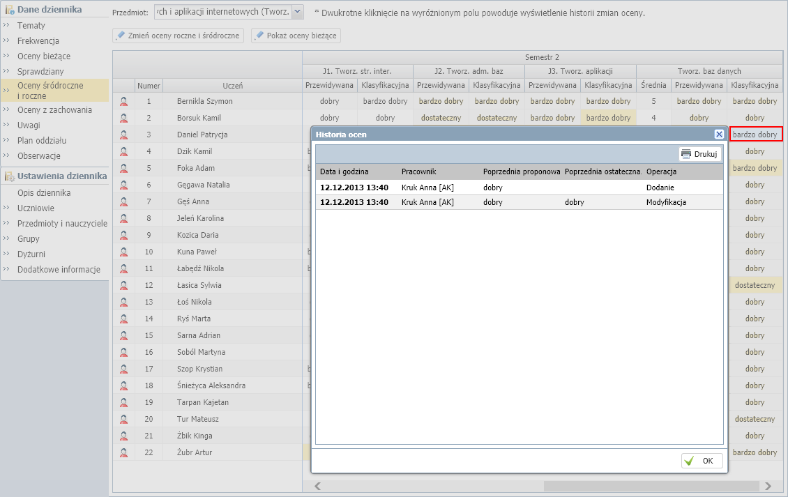The image size is (788, 497).
Task: Open Oceny bieżące in sidebar
Action: point(44,56)
